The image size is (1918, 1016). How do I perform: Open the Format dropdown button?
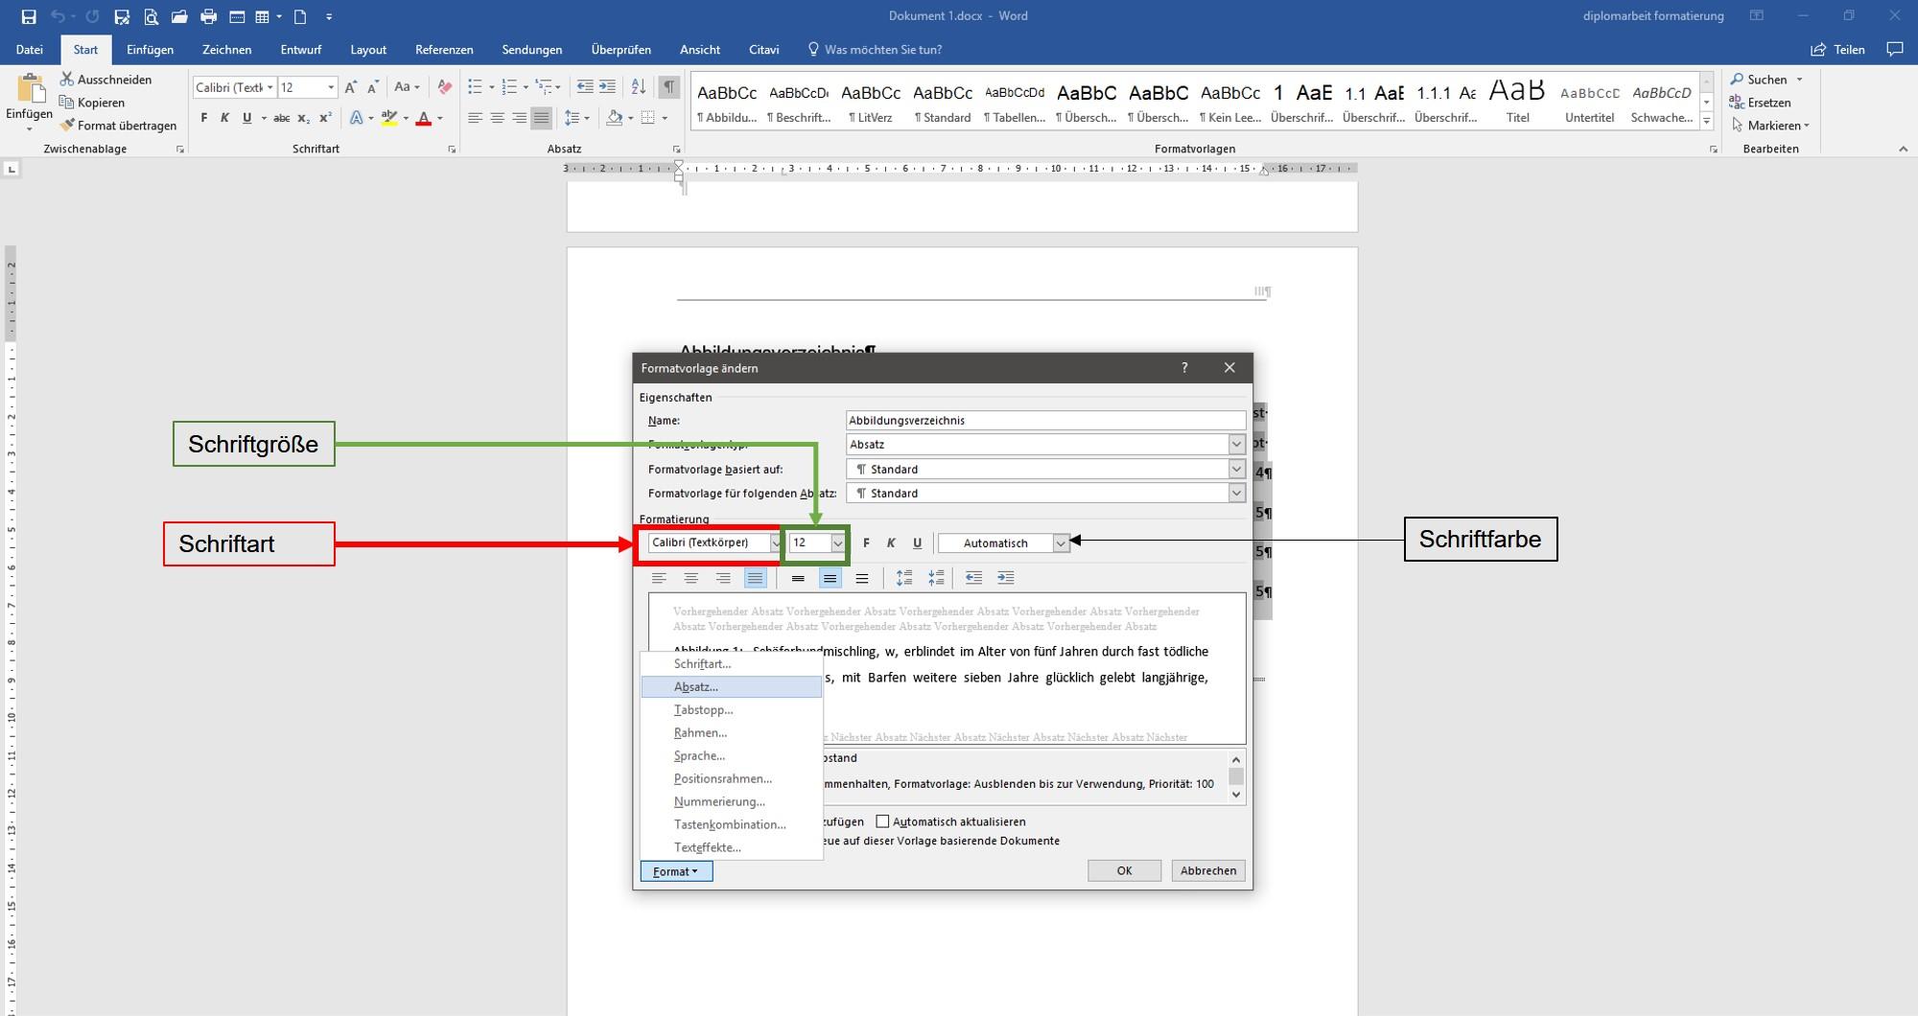676,871
